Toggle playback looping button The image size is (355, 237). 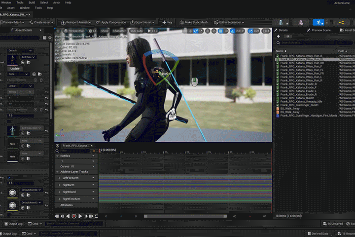[97, 216]
